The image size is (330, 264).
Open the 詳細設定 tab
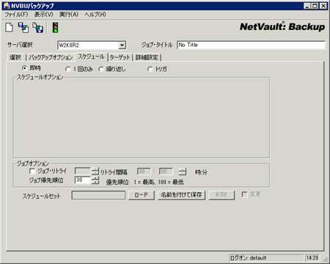pos(147,57)
